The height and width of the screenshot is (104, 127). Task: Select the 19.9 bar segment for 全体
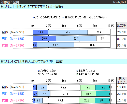click(x=41, y=32)
